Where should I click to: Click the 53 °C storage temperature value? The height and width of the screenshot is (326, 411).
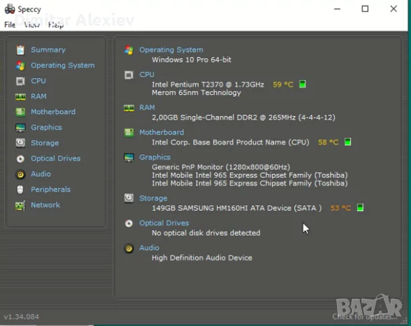(340, 208)
